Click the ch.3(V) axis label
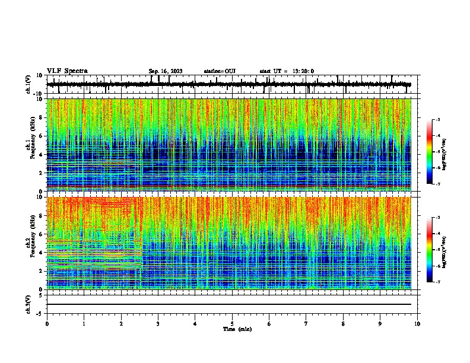The image size is (470, 363). tap(28, 304)
